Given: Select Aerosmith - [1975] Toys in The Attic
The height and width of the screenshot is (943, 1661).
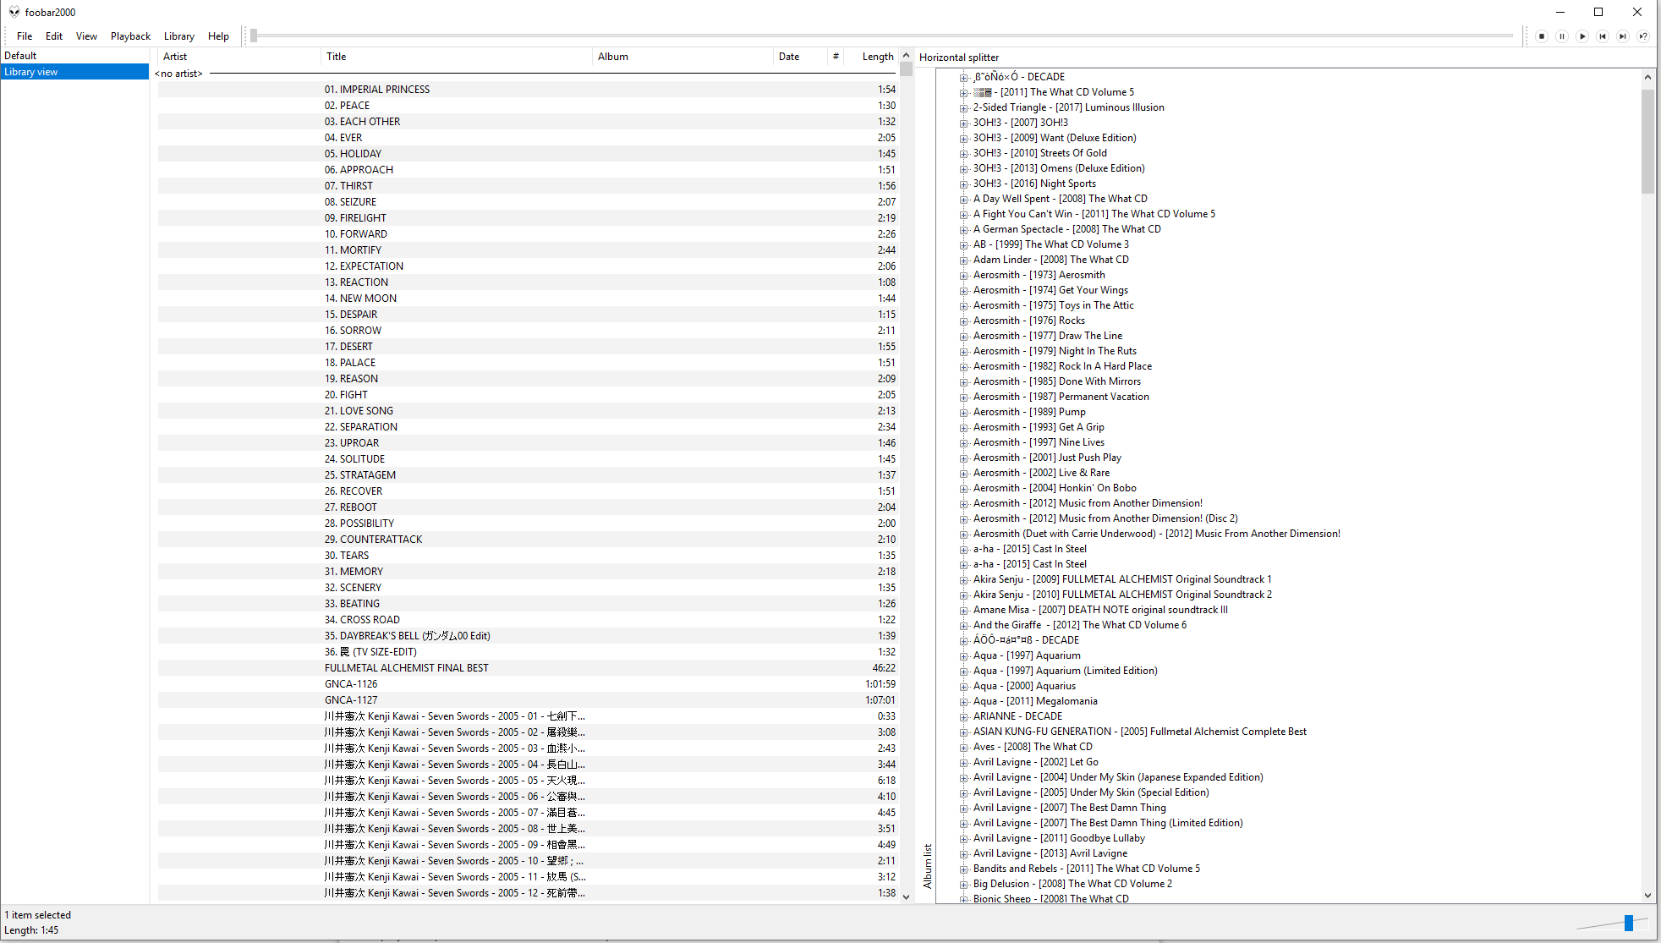Looking at the screenshot, I should [x=1053, y=305].
